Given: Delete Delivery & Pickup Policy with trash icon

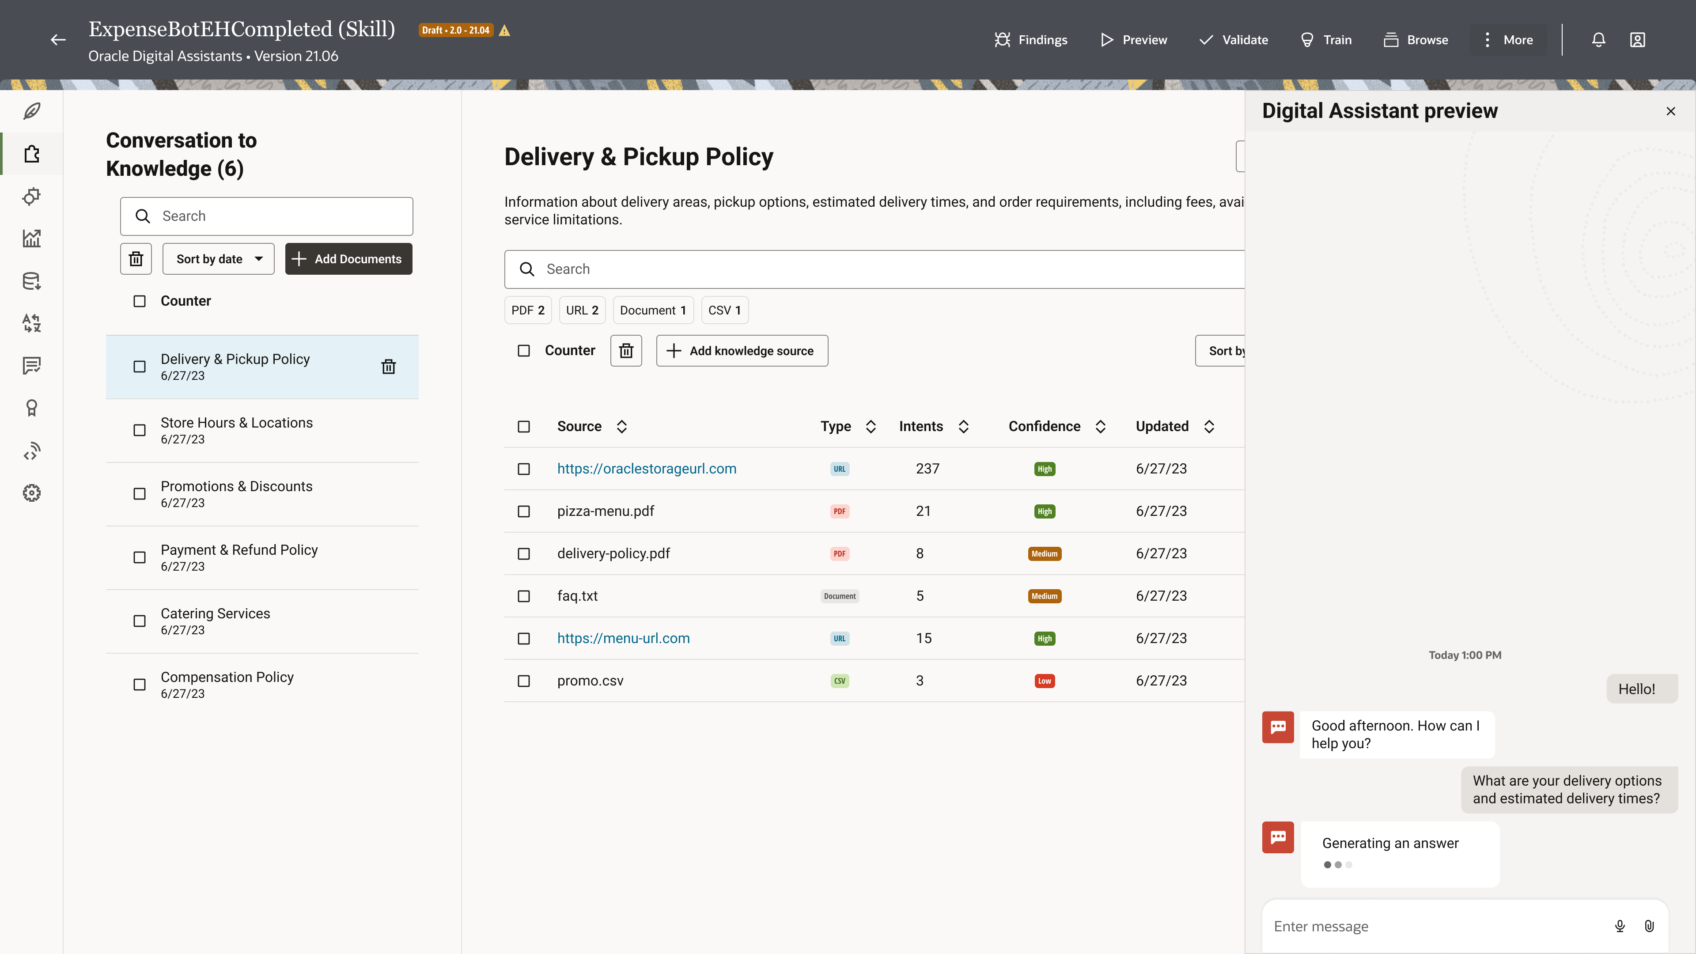Looking at the screenshot, I should click(389, 367).
